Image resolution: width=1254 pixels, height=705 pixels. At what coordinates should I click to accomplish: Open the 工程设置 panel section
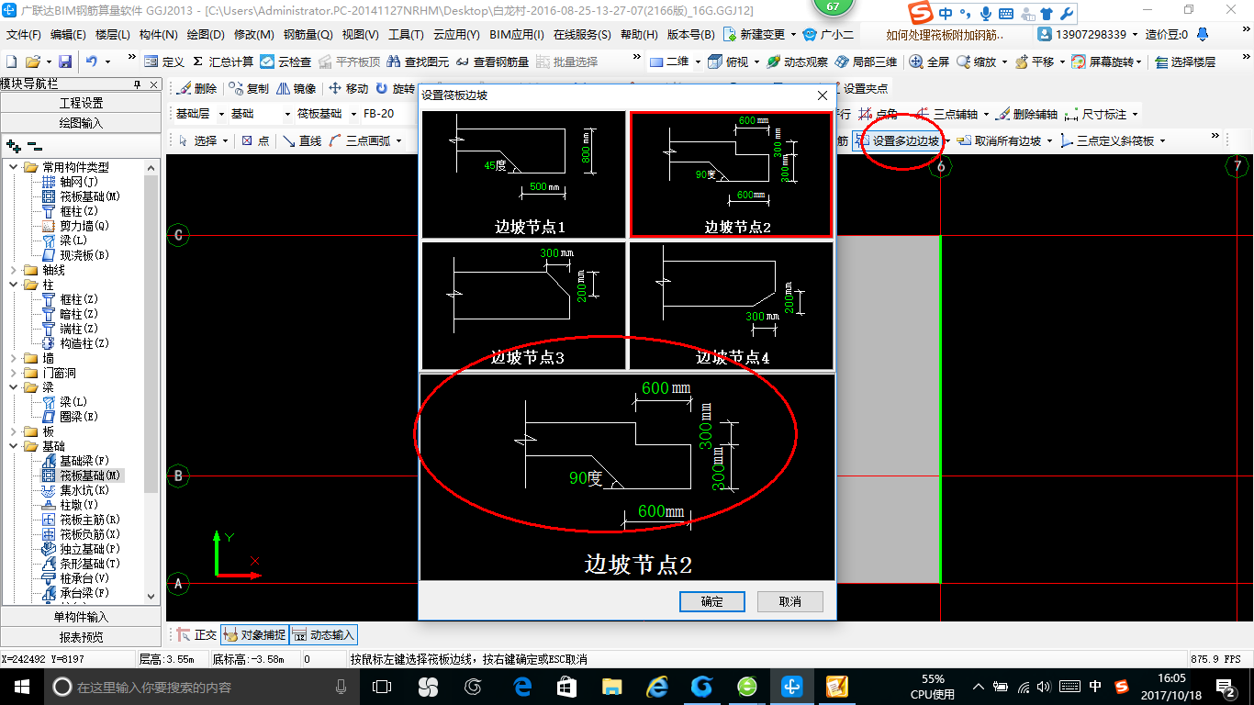81,103
